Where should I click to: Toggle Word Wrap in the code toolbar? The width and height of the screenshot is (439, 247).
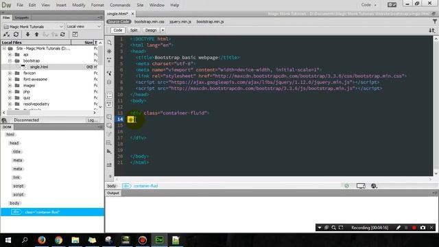point(109,104)
